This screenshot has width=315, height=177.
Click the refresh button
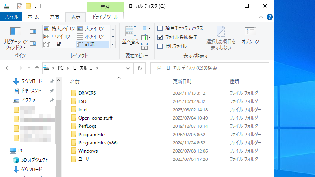(x=140, y=68)
